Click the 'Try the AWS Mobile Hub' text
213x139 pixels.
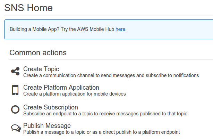pos(87,30)
